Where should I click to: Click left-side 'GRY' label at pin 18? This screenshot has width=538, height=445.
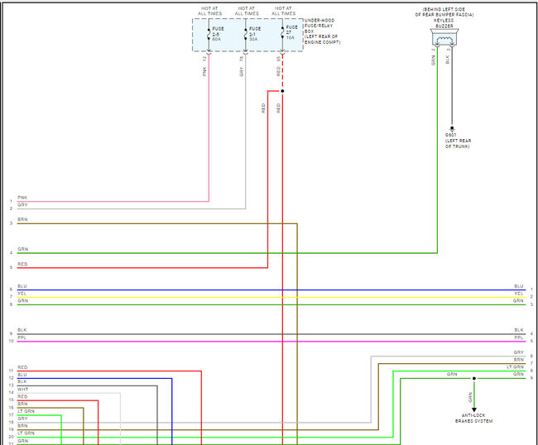pos(22,419)
